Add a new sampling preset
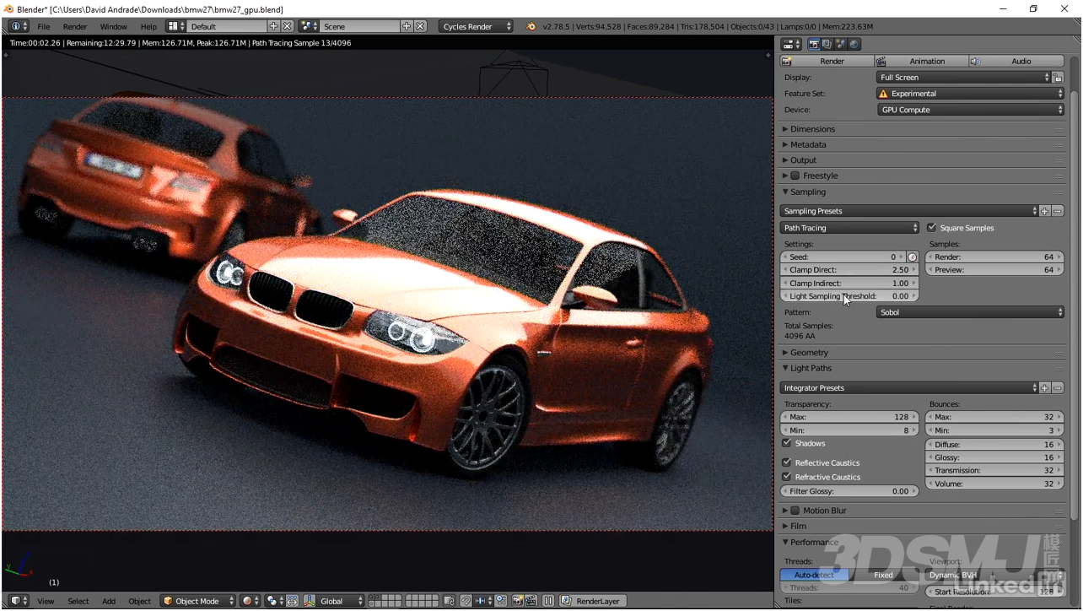 tap(1044, 211)
